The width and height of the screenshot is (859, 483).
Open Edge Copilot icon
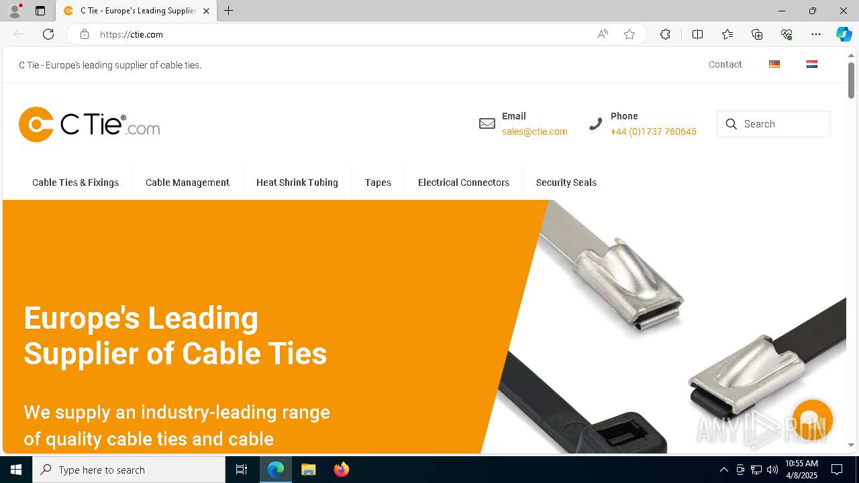844,34
